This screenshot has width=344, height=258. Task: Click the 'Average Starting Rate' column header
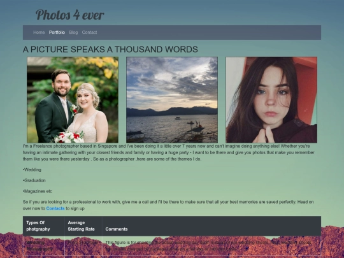(x=83, y=226)
